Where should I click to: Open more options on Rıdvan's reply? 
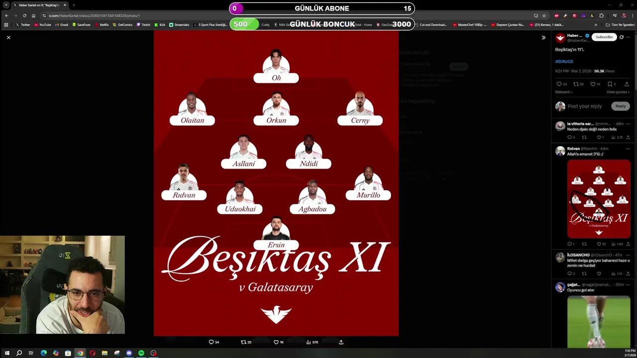(628, 148)
